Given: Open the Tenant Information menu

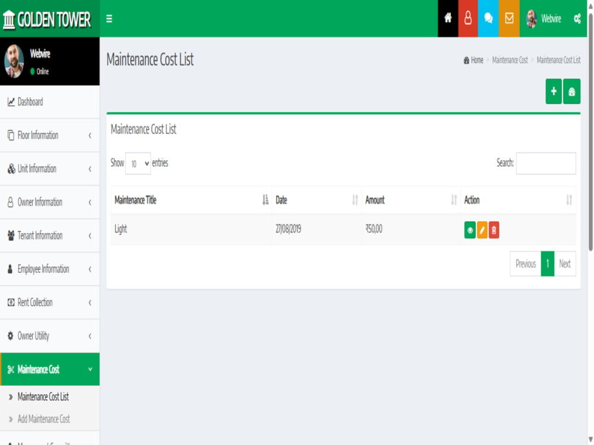Looking at the screenshot, I should 50,236.
